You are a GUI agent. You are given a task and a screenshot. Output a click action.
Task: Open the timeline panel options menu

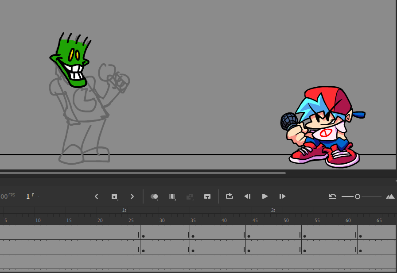[x=396, y=181]
